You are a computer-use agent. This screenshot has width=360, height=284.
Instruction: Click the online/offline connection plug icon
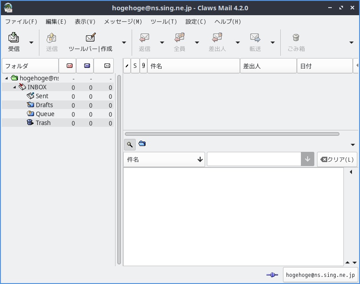272,275
